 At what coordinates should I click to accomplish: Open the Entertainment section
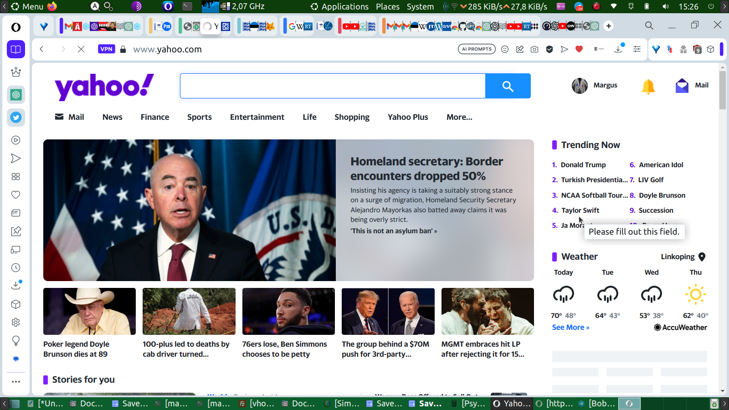point(257,117)
